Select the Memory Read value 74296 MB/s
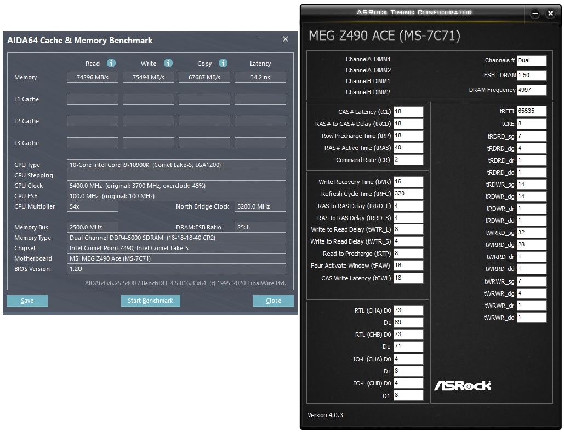This screenshot has height=432, width=564. click(x=93, y=77)
